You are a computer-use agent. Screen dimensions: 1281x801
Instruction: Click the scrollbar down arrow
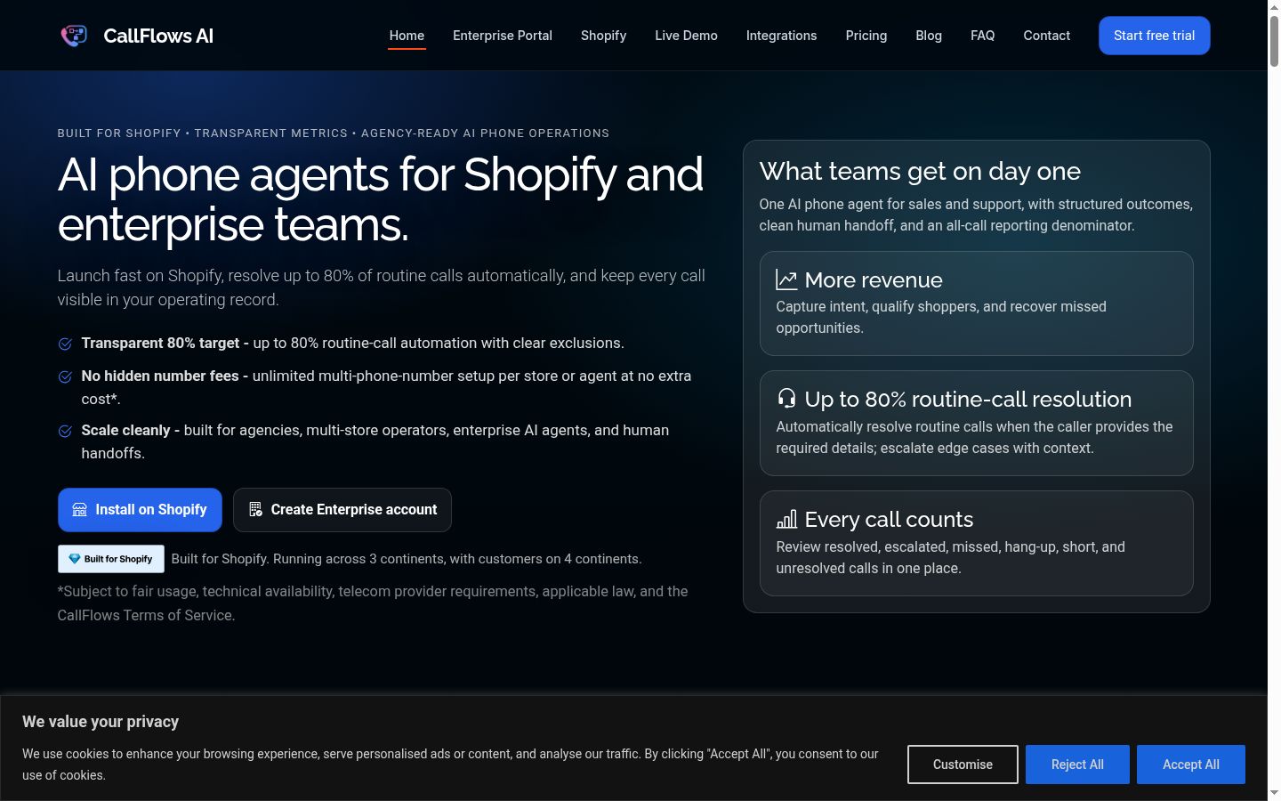(x=1274, y=793)
